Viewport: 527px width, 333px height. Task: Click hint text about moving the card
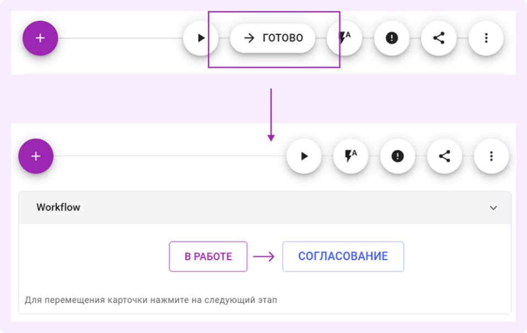(151, 301)
